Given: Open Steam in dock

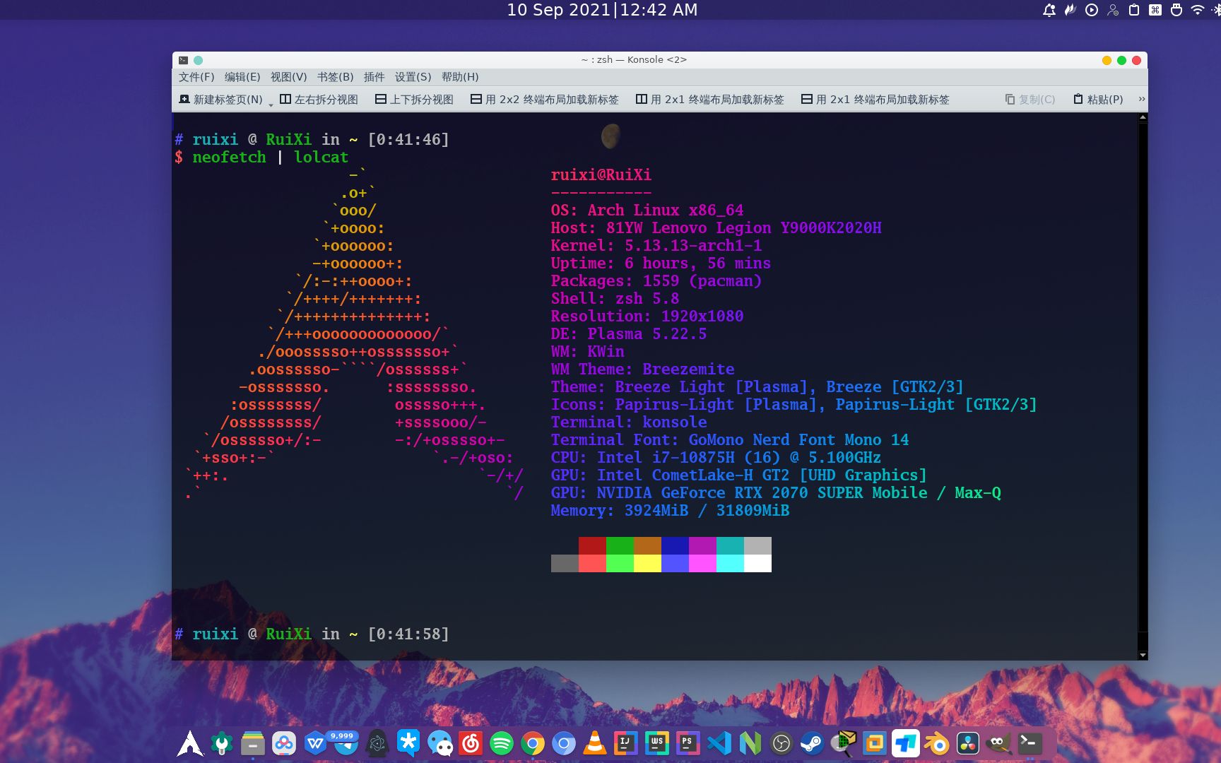Looking at the screenshot, I should [812, 743].
